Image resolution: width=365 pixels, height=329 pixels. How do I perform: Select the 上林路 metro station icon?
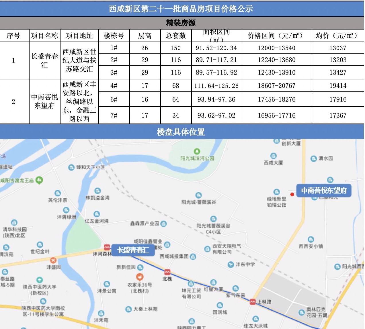(x=253, y=301)
